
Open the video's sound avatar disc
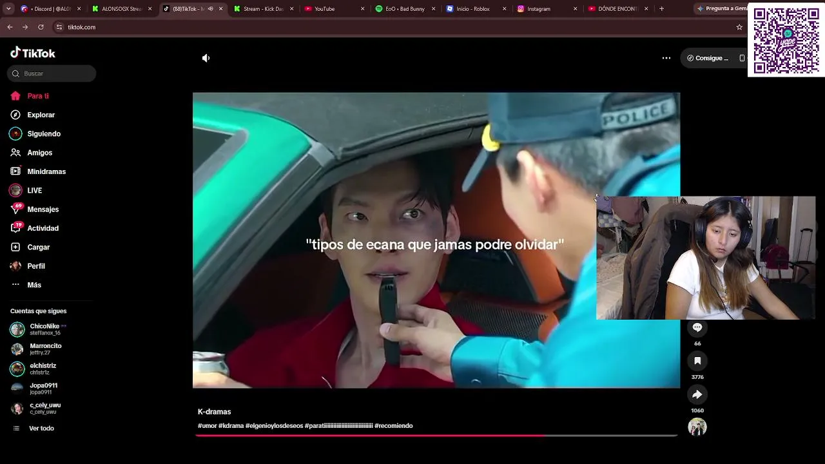[697, 427]
